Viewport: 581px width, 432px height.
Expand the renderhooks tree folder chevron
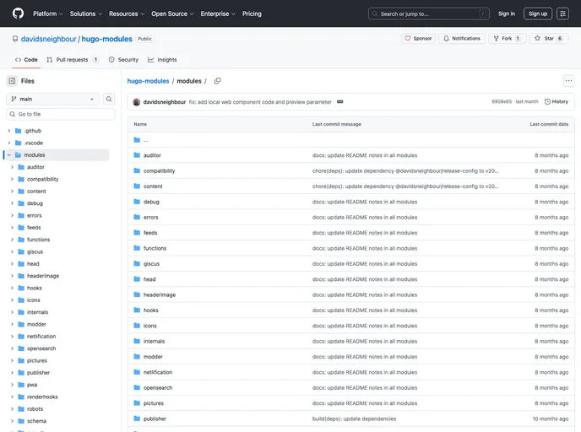(12, 397)
